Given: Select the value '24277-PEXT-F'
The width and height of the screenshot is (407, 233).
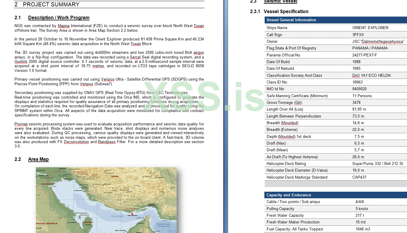Looking at the screenshot, I should (365, 55).
